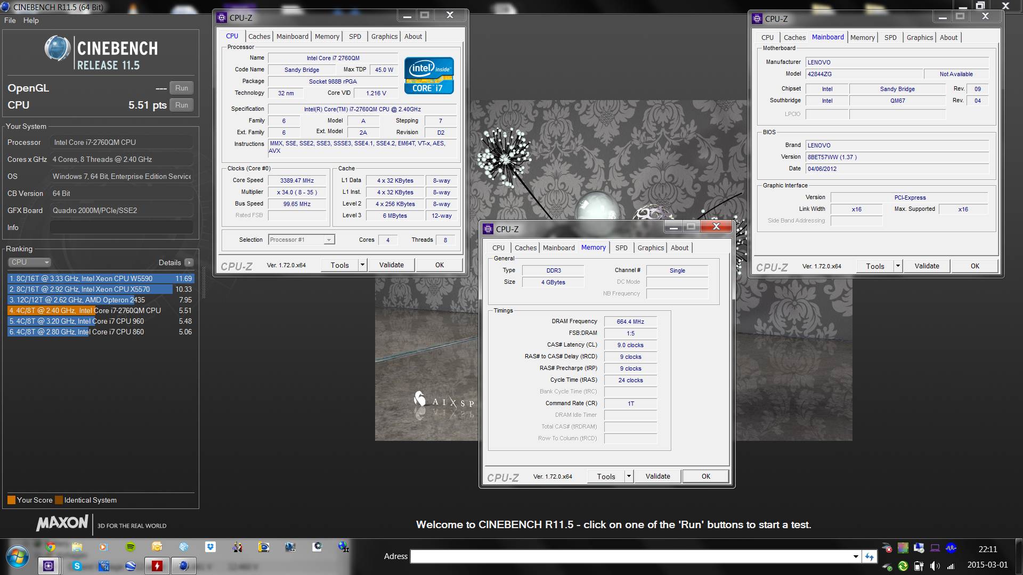Click Tools button in Mainboard window
1023x575 pixels.
tap(875, 266)
